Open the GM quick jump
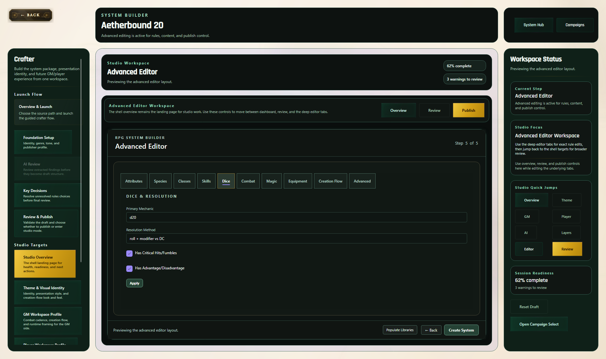 pyautogui.click(x=527, y=216)
